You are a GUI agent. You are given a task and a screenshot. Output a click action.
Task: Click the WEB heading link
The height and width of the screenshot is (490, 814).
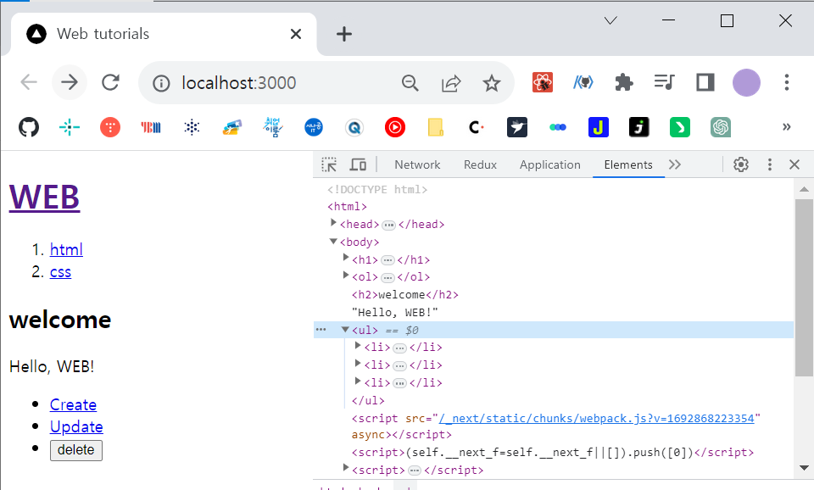click(45, 198)
